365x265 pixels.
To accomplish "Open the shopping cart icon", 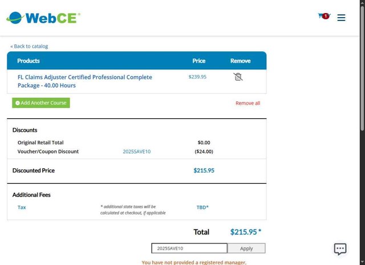I will 323,17.
